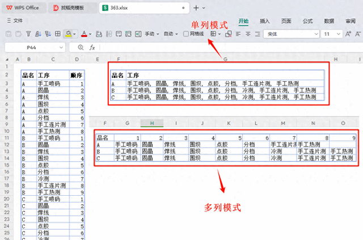Align text right
Viewport: 363px width, 240px height.
click(258, 34)
